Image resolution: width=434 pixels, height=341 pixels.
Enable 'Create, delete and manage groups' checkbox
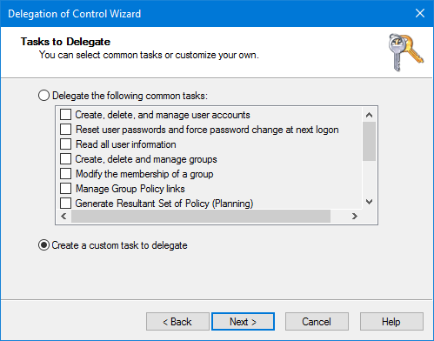(65, 159)
